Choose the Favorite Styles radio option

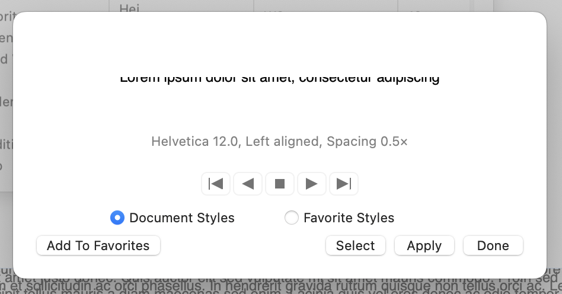pyautogui.click(x=292, y=218)
